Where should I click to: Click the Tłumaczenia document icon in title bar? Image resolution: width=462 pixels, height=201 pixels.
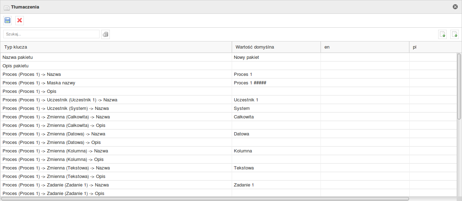6,7
